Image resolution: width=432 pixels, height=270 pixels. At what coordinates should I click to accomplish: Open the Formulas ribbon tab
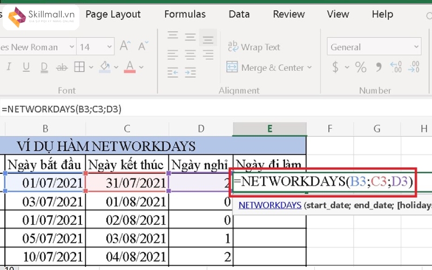[x=185, y=15]
